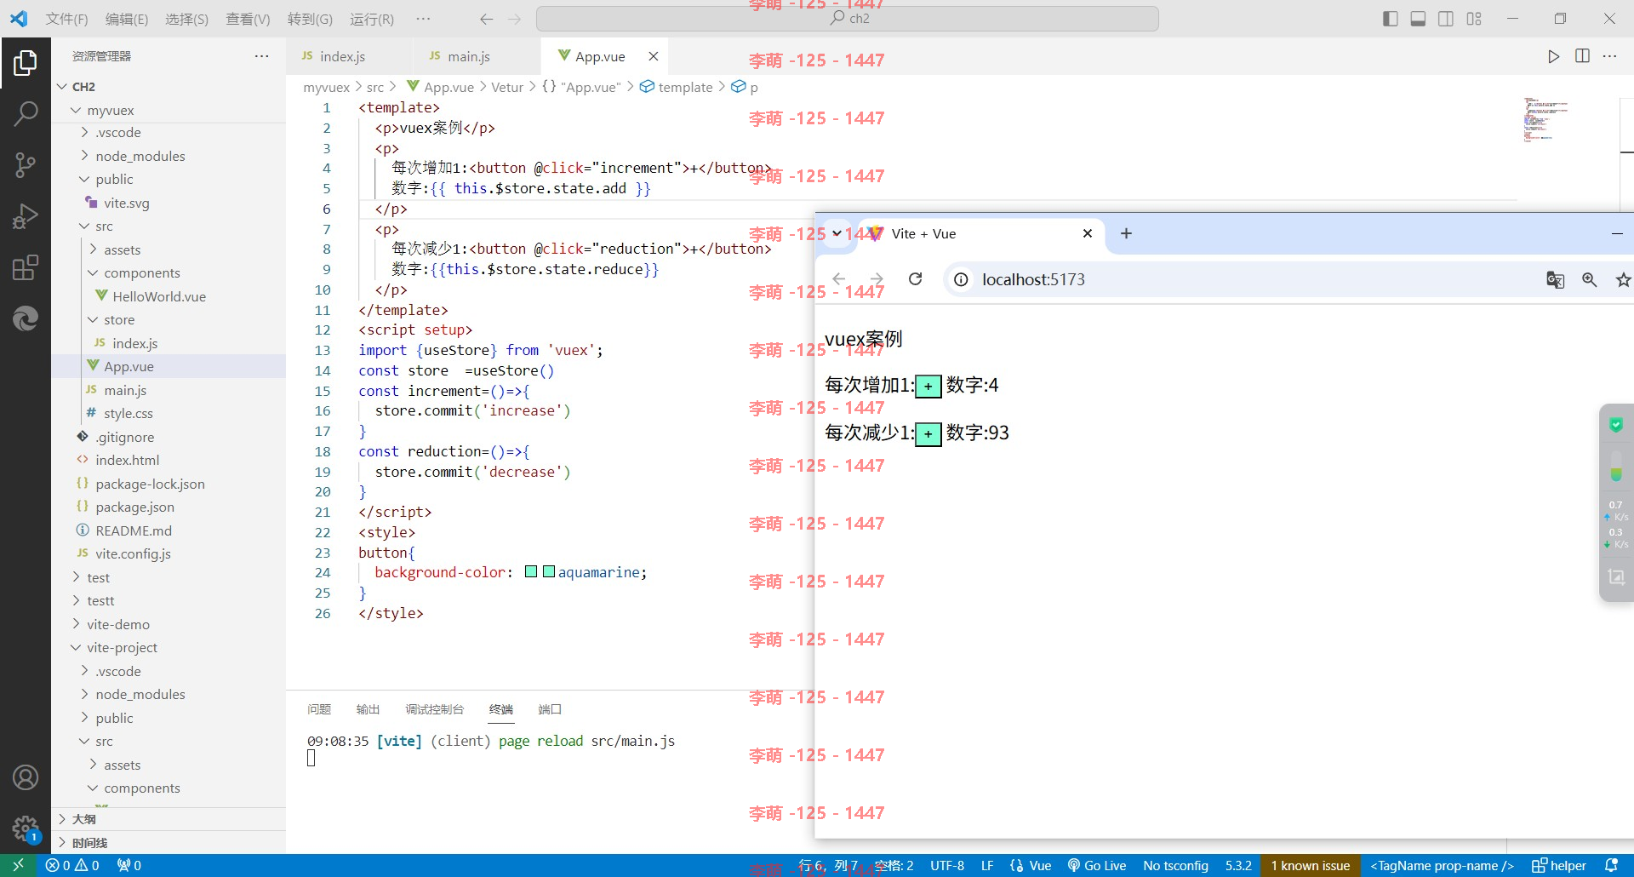Viewport: 1634px width, 877px height.
Task: Open the remote window status bar icon
Action: [x=18, y=865]
